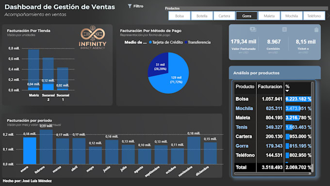Click the 51 mil pie slice
Image resolution: width=330 pixels, height=186 pixels.
[x=159, y=65]
